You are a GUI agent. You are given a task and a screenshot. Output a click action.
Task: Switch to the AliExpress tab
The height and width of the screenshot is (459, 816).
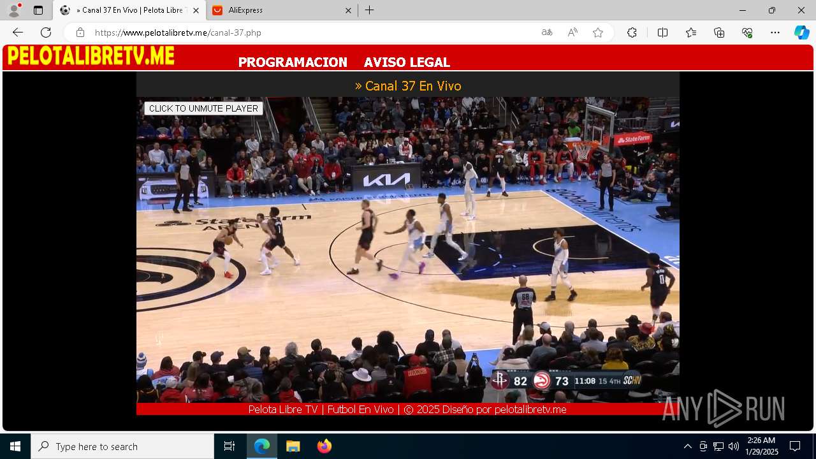coord(280,10)
